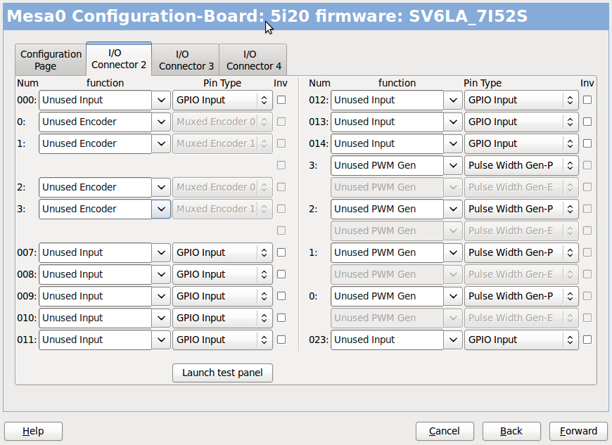
Task: Open function dropdown arrow for pin 008
Action: [x=161, y=275]
